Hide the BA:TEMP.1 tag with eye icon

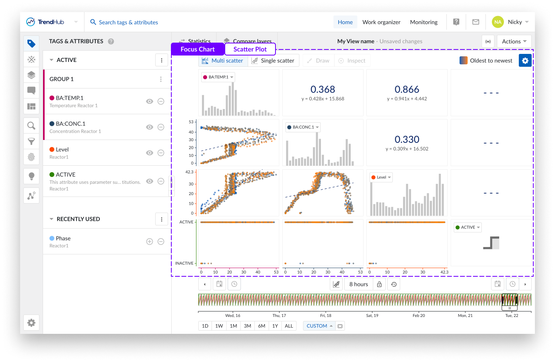pos(150,101)
